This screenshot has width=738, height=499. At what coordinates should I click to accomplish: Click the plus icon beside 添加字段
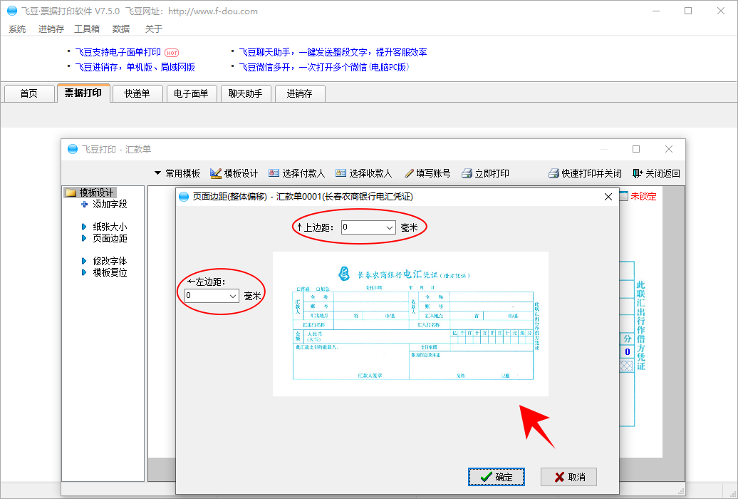click(x=84, y=204)
